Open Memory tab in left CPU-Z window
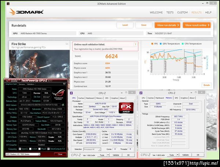 point(99,98)
